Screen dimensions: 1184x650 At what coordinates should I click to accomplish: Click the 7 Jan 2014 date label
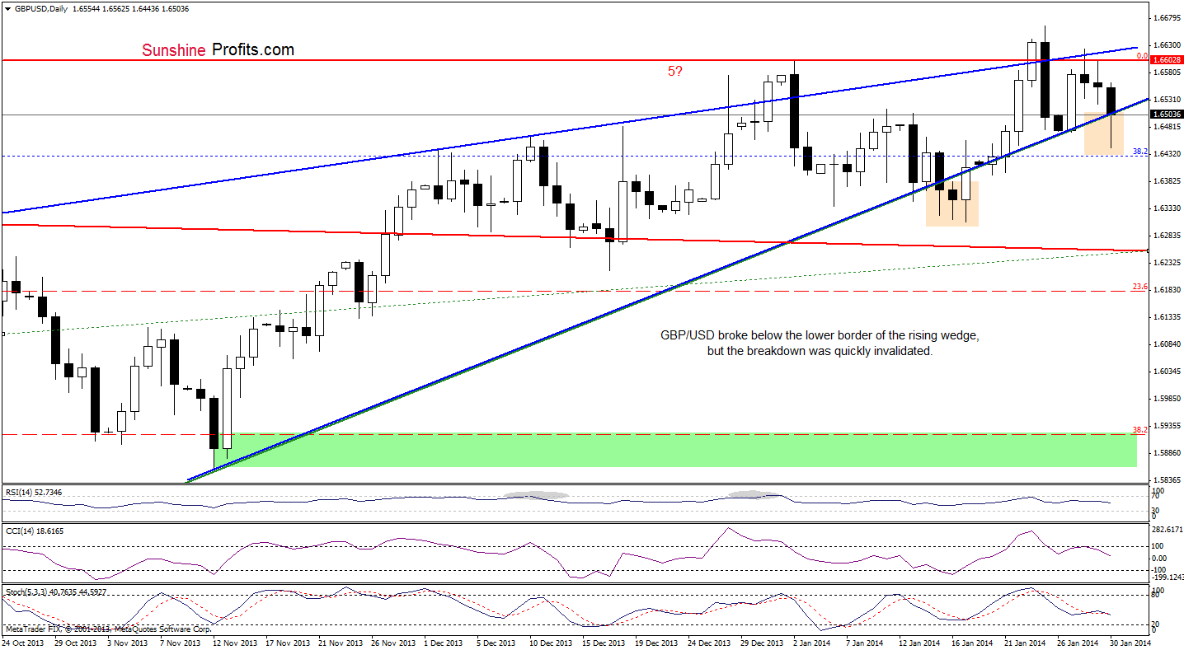tap(863, 643)
